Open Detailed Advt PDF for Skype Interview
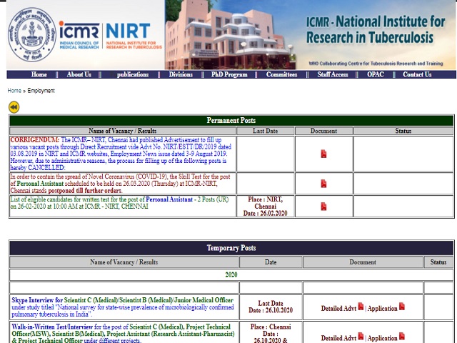 [361, 307]
